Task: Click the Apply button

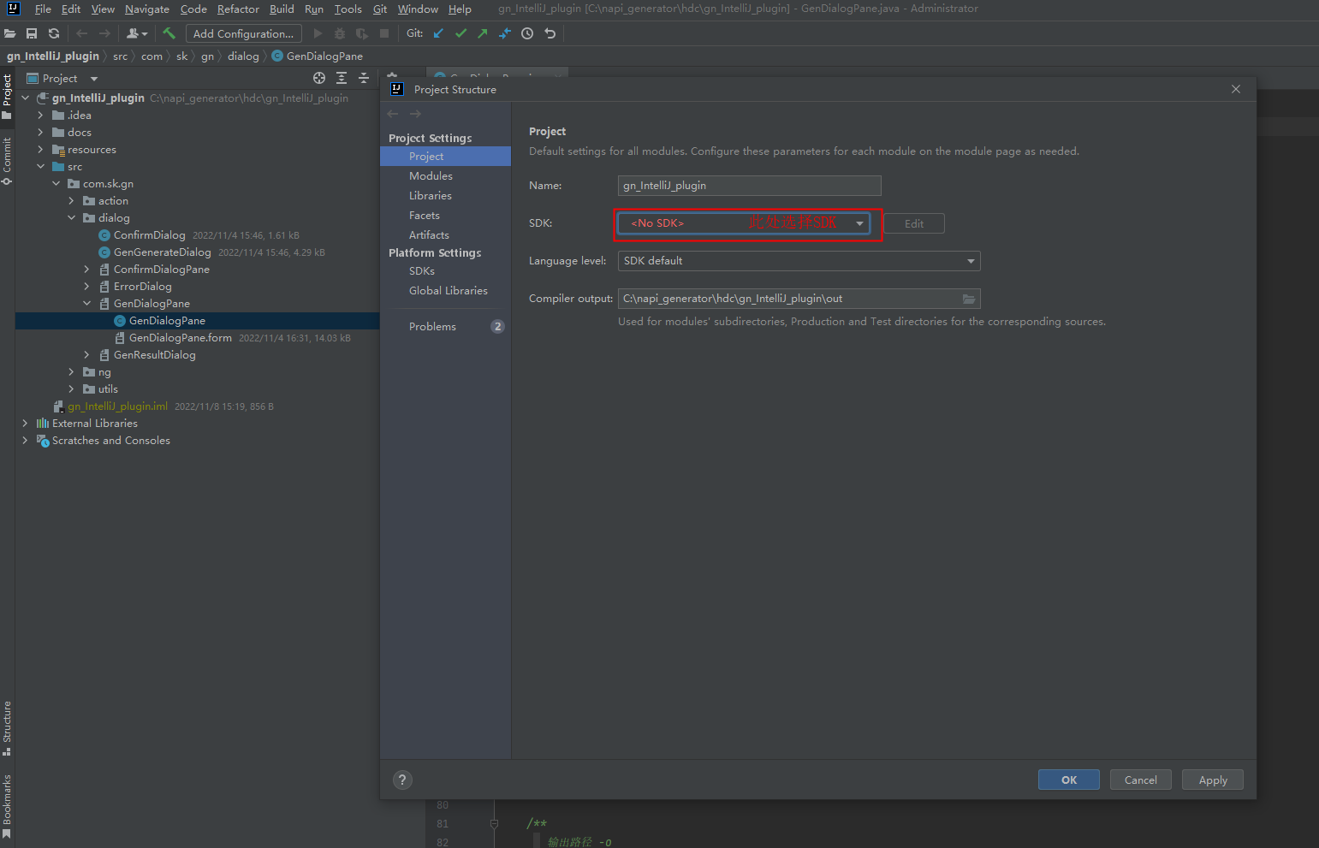Action: coord(1212,780)
